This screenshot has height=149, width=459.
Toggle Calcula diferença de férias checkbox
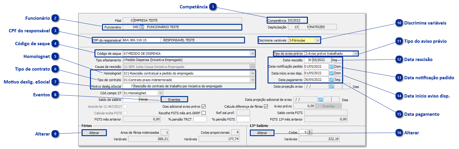pyautogui.click(x=265, y=106)
